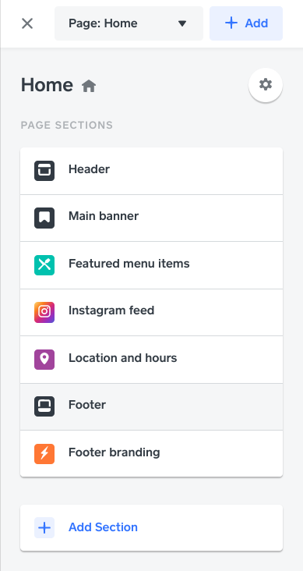Click the plus icon in Add Section
This screenshot has width=303, height=571.
(44, 527)
